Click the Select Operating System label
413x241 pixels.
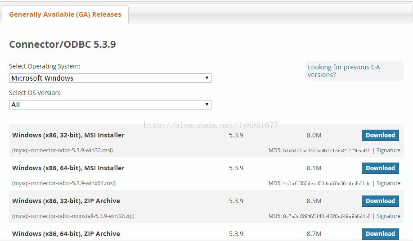click(x=45, y=67)
